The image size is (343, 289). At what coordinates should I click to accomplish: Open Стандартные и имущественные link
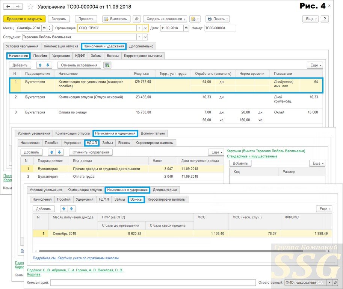coord(252,156)
